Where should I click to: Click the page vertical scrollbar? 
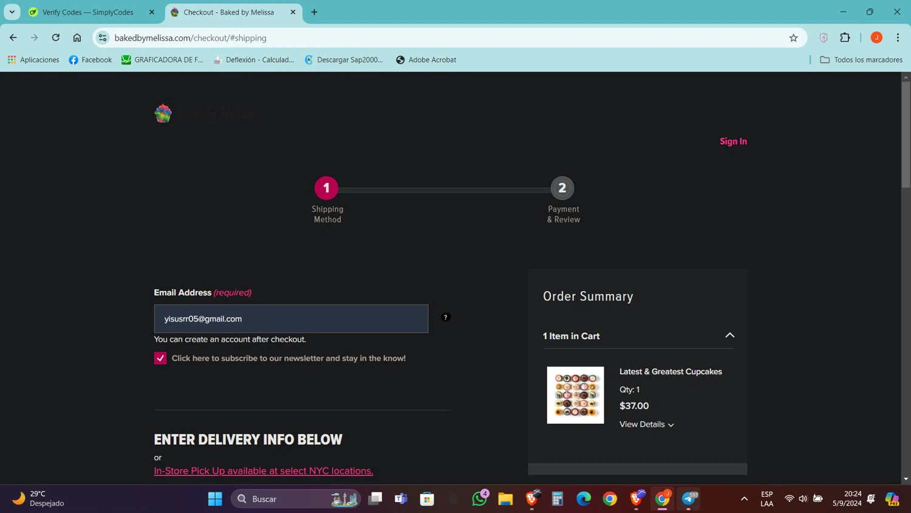[x=906, y=135]
